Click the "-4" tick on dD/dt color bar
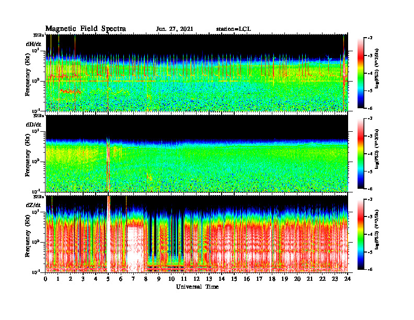The height and width of the screenshot is (320, 414). tap(370, 154)
